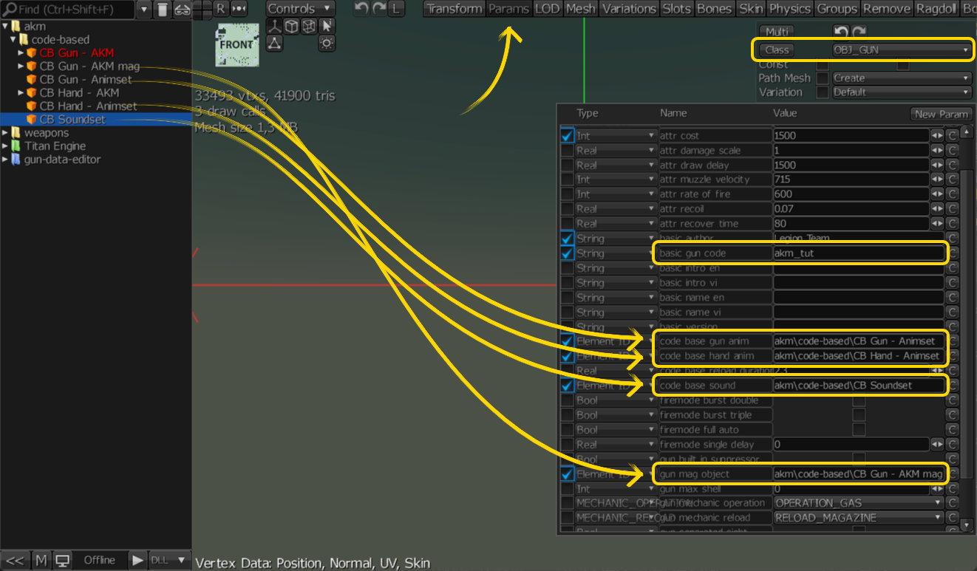Click the Multi button
Screen dimensions: 977x571
click(777, 32)
